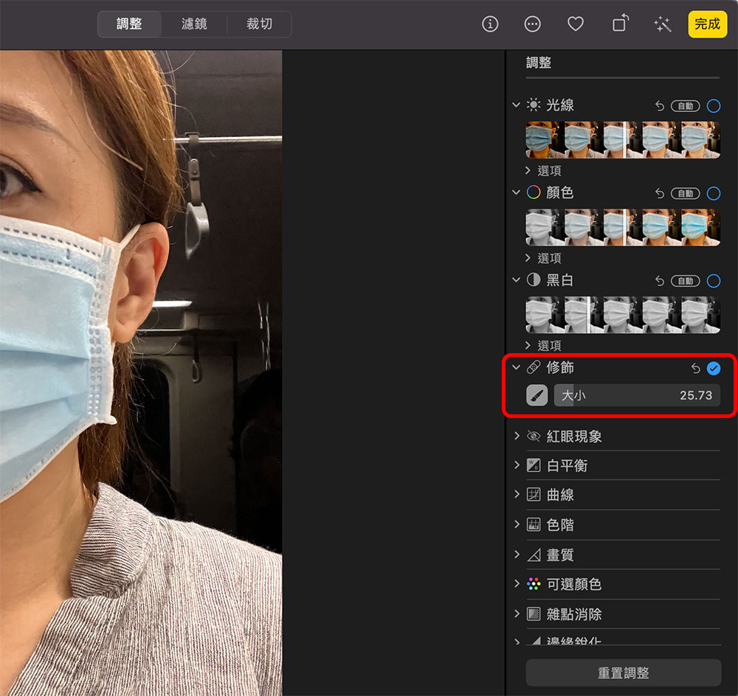Image resolution: width=738 pixels, height=696 pixels.
Task: Disable the 修飾 retouch blue checkmark
Action: (714, 369)
